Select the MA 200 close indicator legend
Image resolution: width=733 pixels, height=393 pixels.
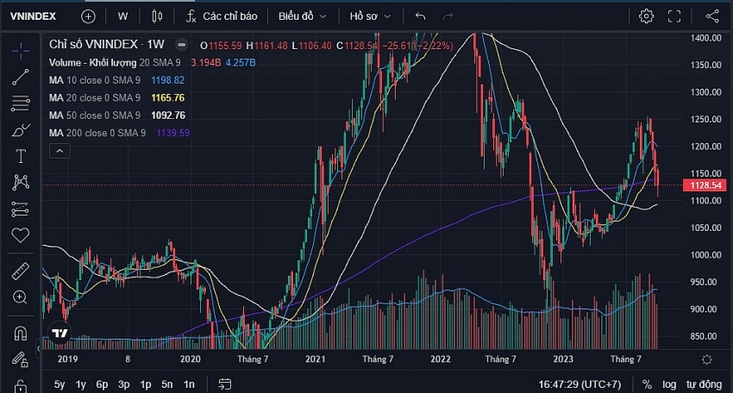pyautogui.click(x=97, y=134)
